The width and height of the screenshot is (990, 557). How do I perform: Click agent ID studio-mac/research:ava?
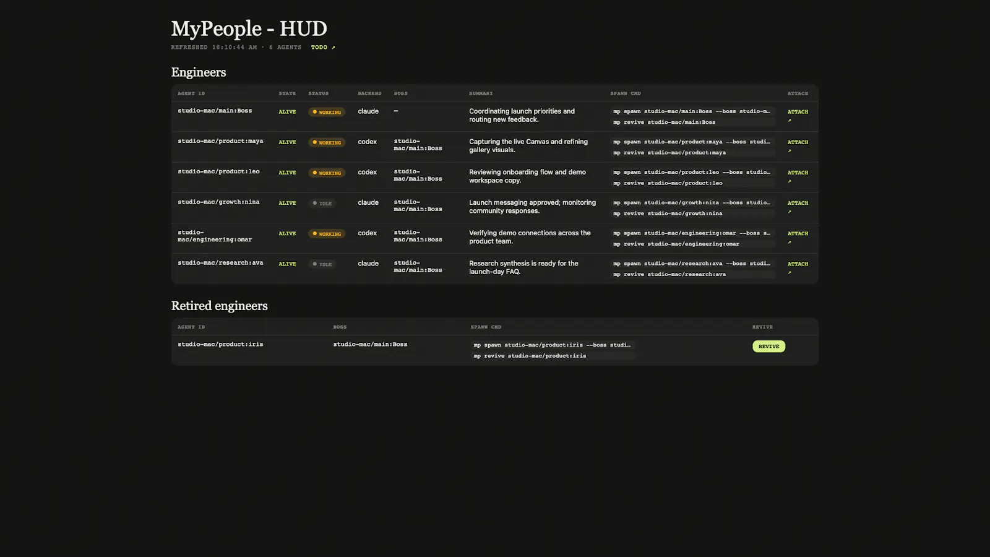point(220,262)
